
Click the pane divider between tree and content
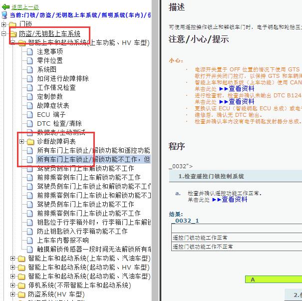[156, 150]
